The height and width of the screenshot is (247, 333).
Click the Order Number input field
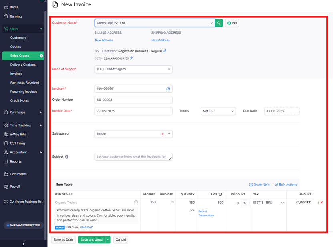coord(133,100)
